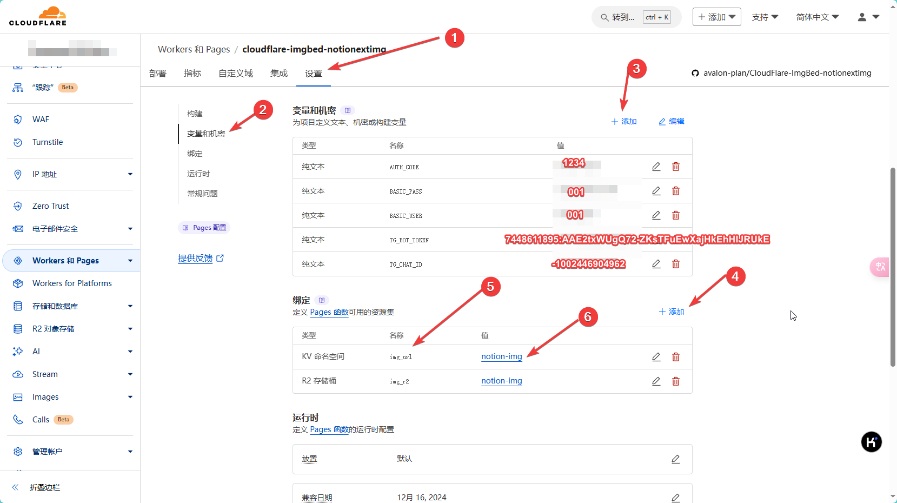Viewport: 897px width, 503px height.
Task: Delete the TG_CHAT_ID variable trash icon
Action: pyautogui.click(x=676, y=264)
